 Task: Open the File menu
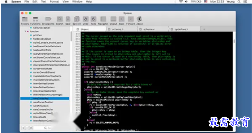(x=27, y=2)
